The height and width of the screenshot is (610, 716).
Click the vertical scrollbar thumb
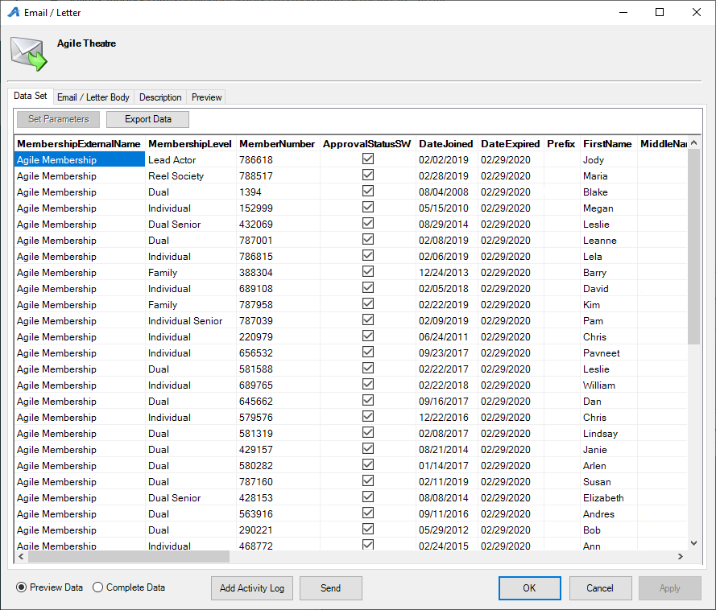[x=694, y=246]
